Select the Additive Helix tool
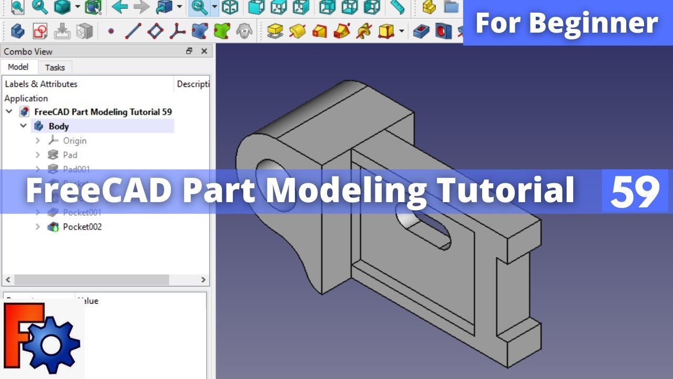Screen dimensions: 673x379 363,31
